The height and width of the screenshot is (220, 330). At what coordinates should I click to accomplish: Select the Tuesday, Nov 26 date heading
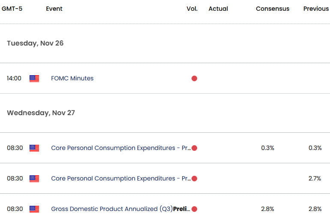(x=35, y=43)
